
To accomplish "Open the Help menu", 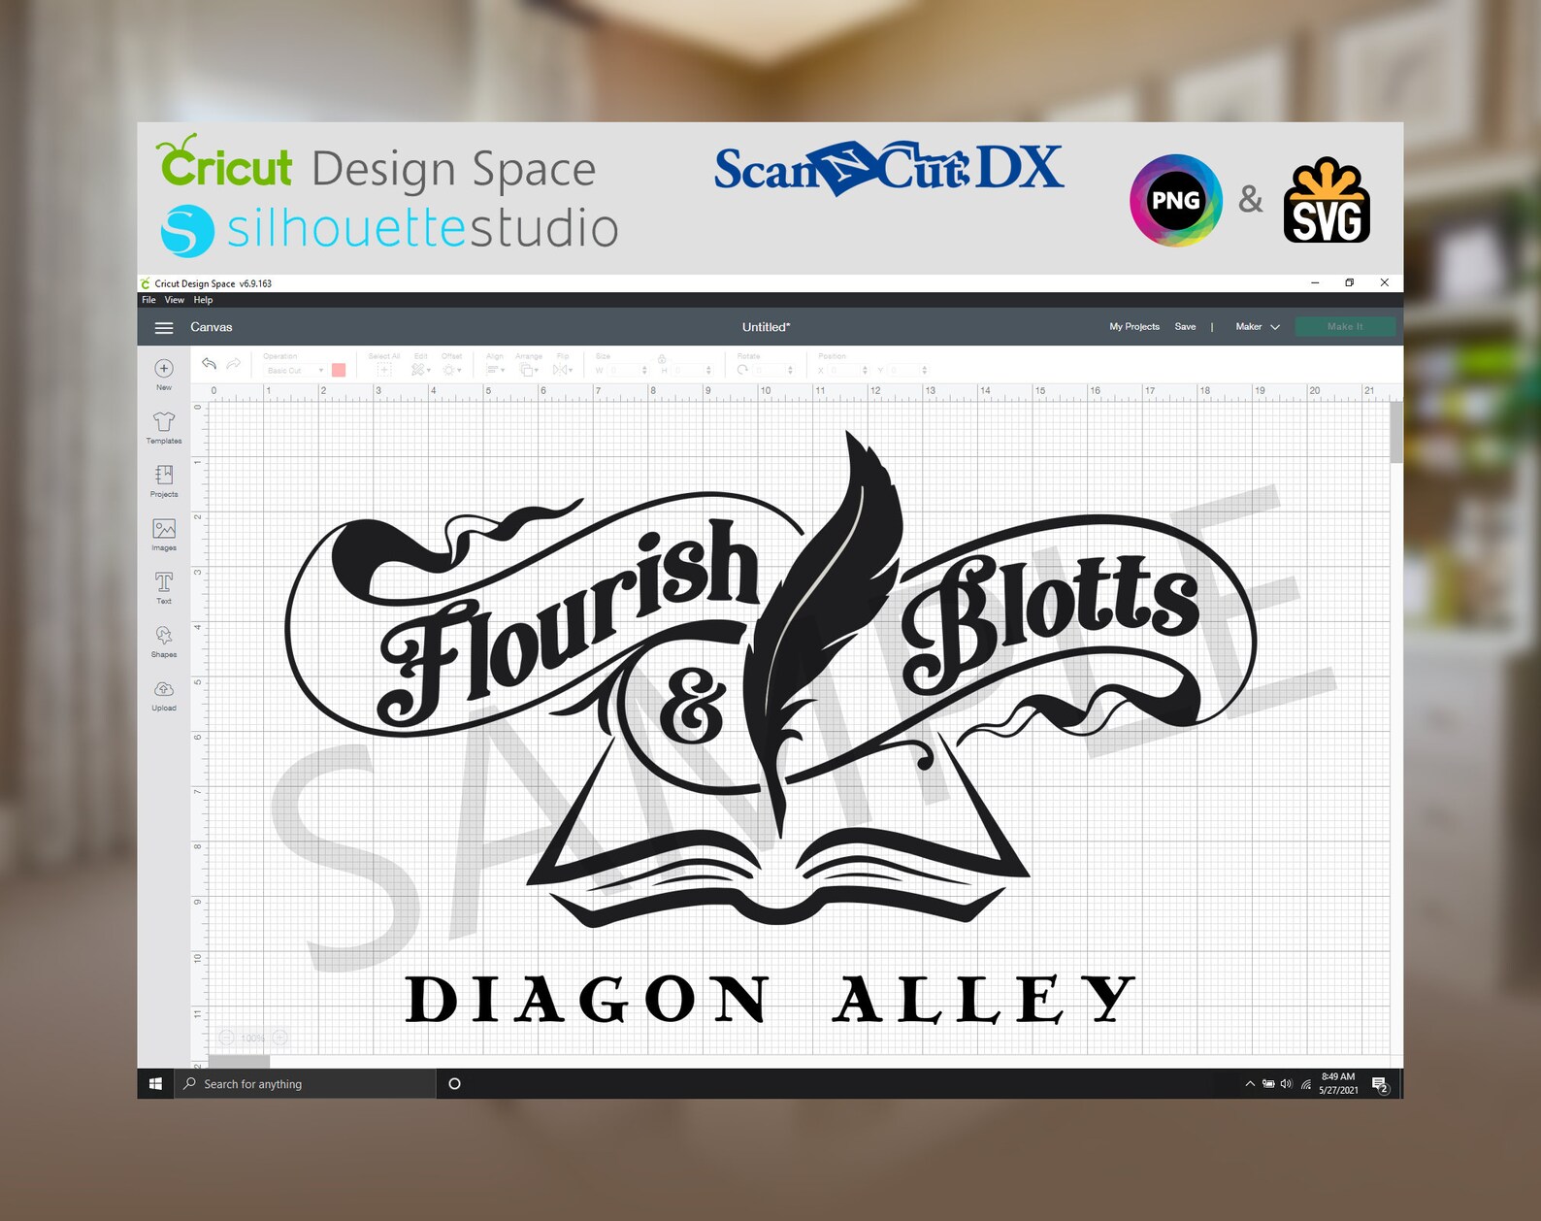I will coord(203,300).
